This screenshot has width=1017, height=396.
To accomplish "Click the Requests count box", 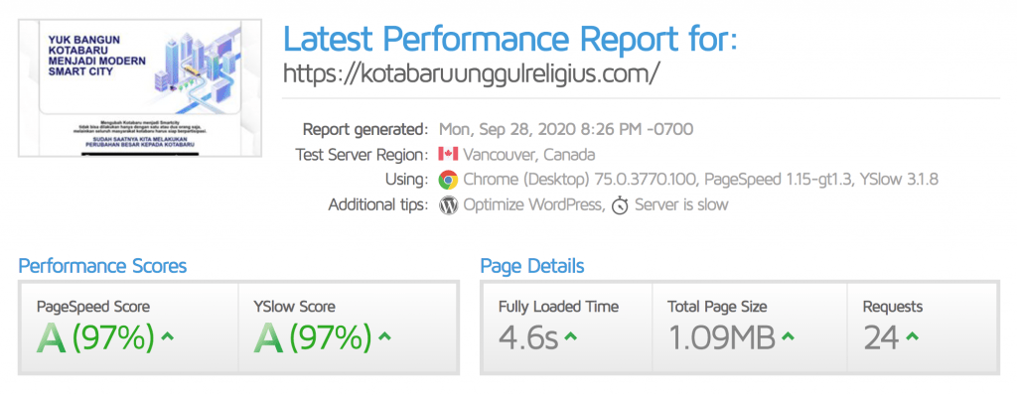I will tap(923, 328).
